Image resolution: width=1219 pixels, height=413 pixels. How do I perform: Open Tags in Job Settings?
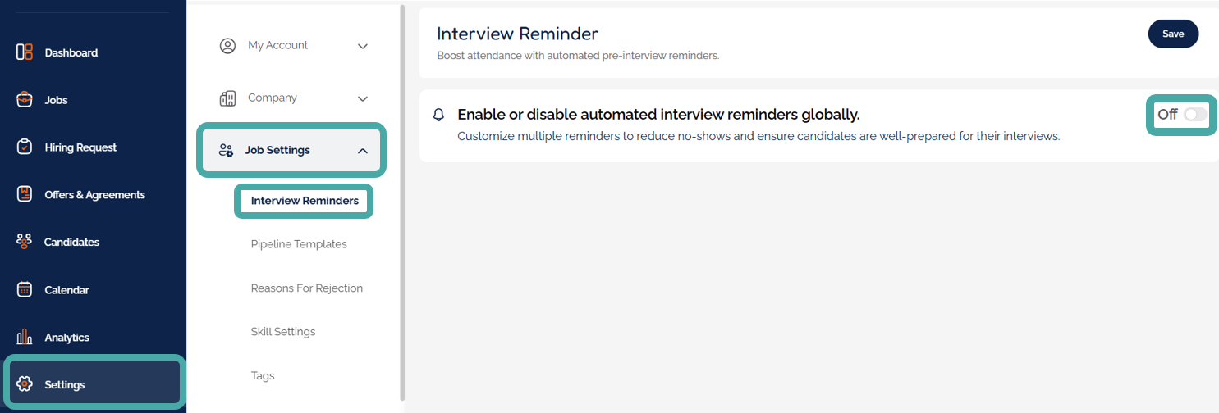[x=263, y=376]
